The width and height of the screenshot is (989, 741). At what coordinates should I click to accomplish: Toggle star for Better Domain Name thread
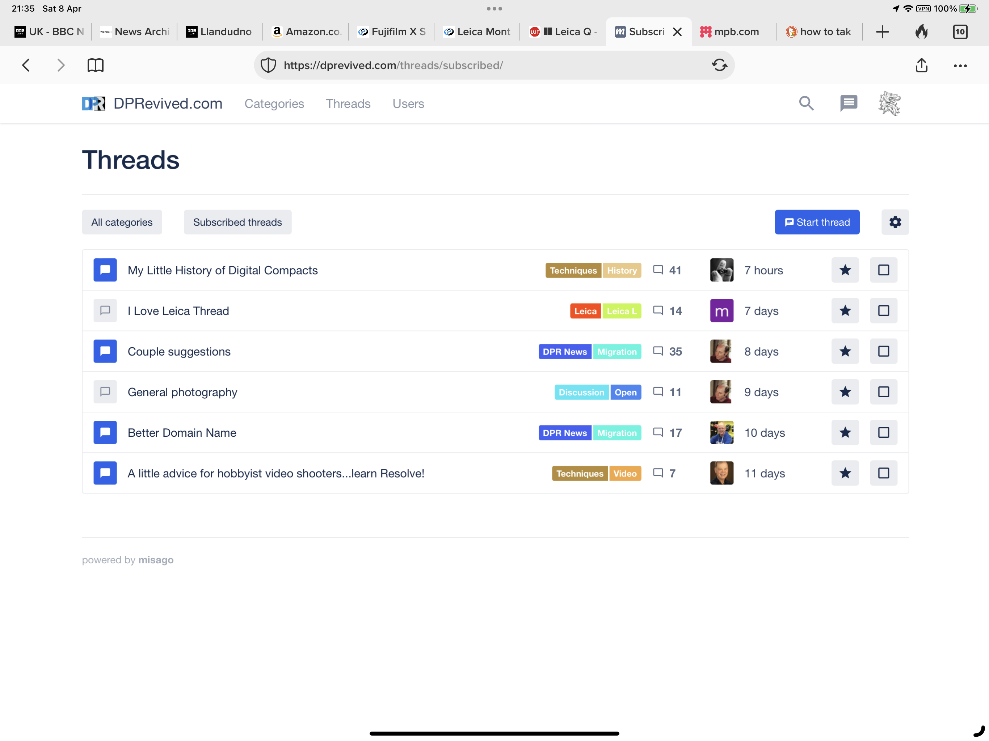(845, 433)
